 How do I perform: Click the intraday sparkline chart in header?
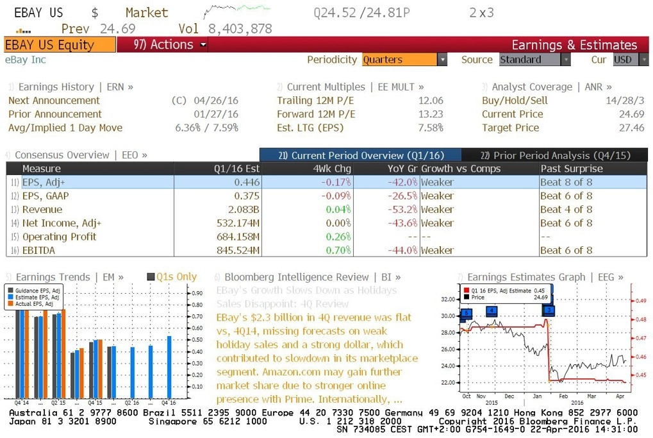pyautogui.click(x=236, y=12)
